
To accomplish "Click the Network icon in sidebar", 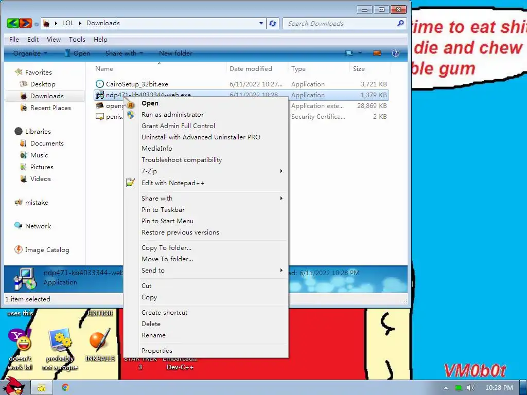I will coord(19,226).
